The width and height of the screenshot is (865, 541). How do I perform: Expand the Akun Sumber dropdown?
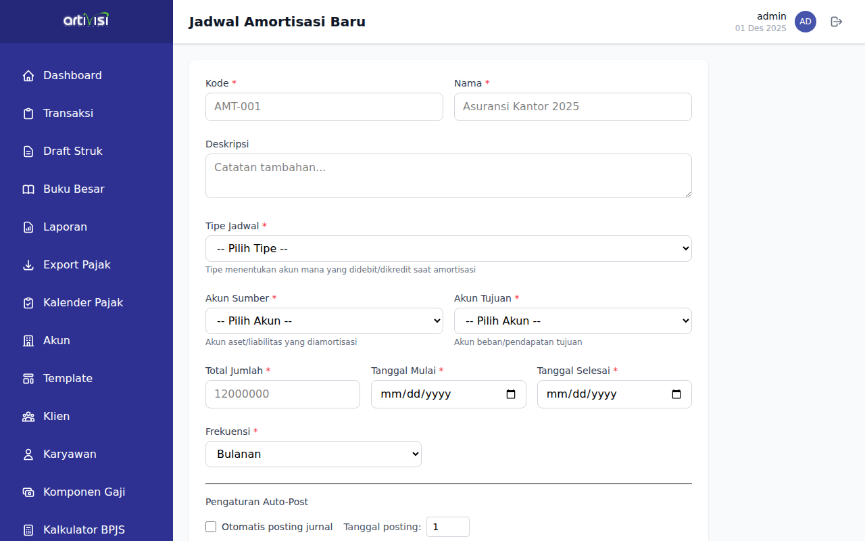tap(324, 321)
